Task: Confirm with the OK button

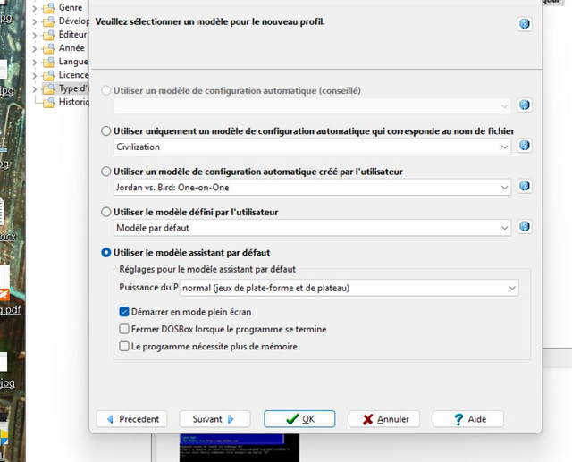Action: (x=299, y=419)
